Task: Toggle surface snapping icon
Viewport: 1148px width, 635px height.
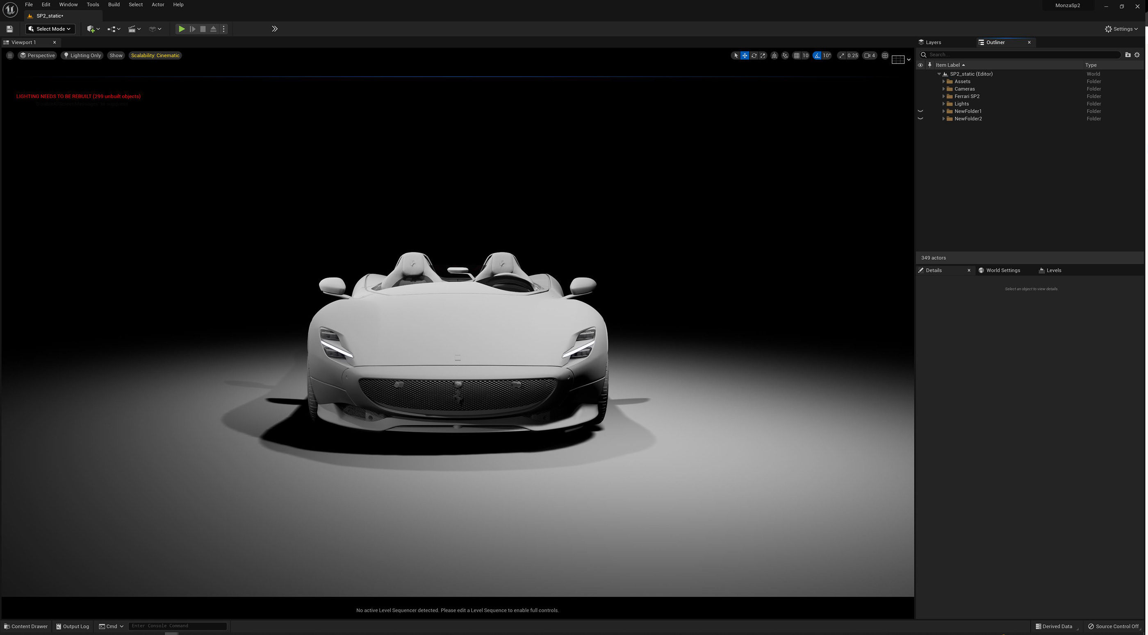Action: coord(785,56)
